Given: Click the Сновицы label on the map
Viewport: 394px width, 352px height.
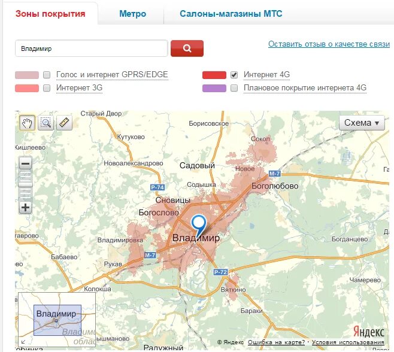Looking at the screenshot, I should pyautogui.click(x=173, y=201).
